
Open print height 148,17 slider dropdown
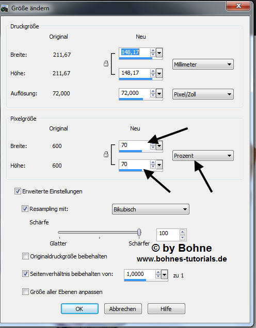click(159, 74)
